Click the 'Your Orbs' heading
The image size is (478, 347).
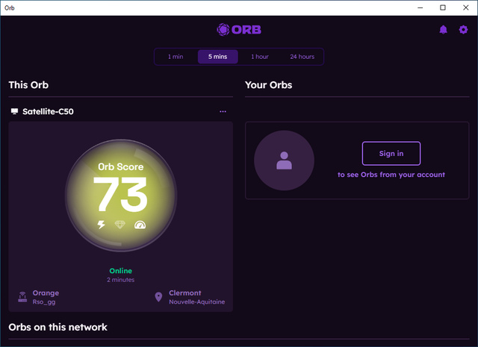pyautogui.click(x=268, y=84)
